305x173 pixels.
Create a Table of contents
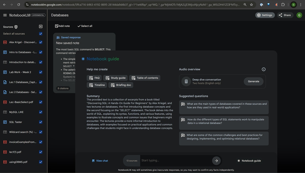click(x=145, y=78)
